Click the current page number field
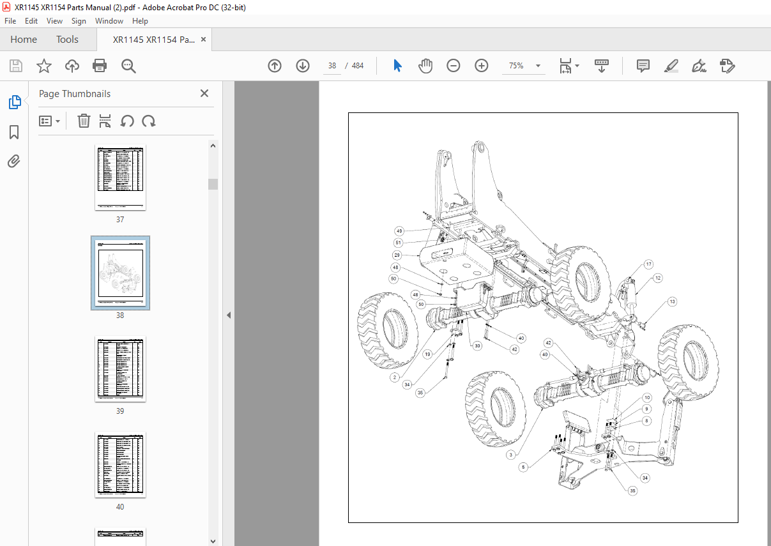The width and height of the screenshot is (771, 546). coord(332,66)
